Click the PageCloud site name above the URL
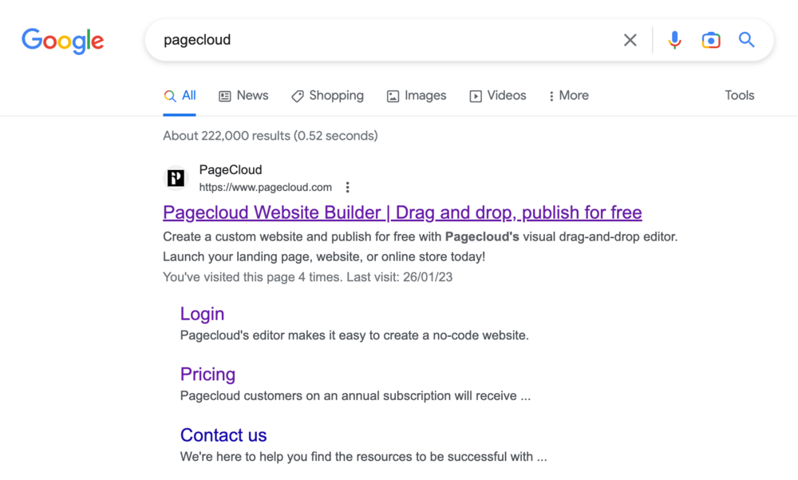Viewport: 798px width, 480px height. [x=231, y=169]
